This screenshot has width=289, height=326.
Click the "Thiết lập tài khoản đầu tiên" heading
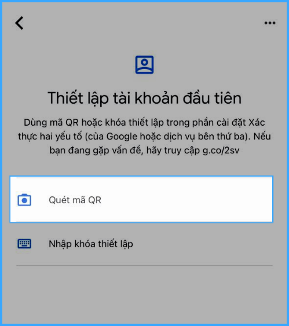[x=145, y=98]
